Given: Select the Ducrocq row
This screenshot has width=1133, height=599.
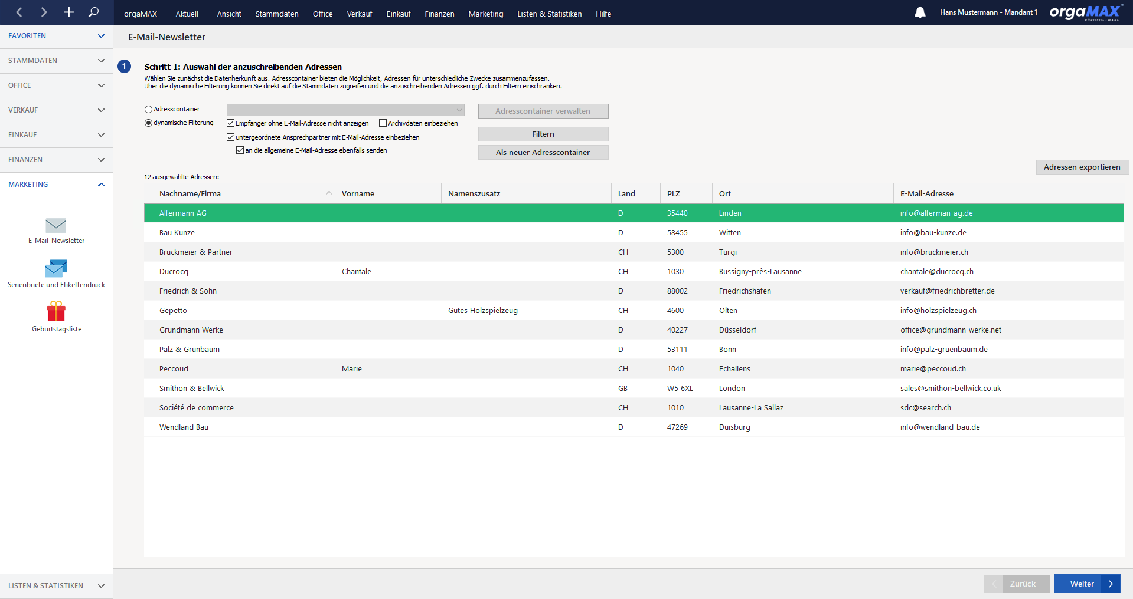Looking at the screenshot, I should [634, 271].
